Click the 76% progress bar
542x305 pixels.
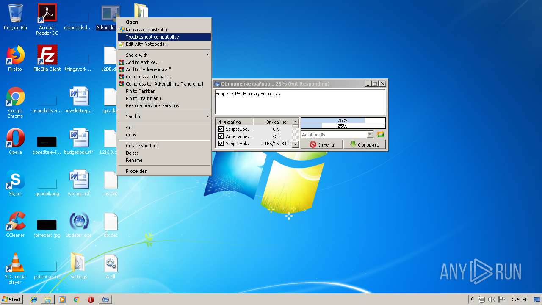343,120
